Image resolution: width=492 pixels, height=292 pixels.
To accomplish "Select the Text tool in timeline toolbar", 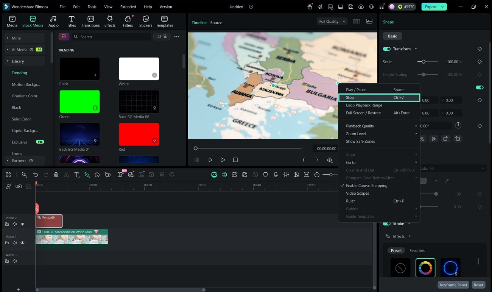I will [x=76, y=175].
